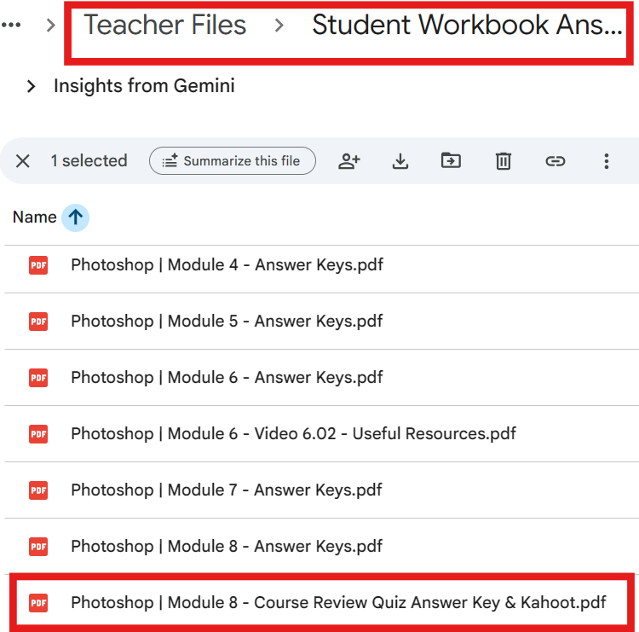Download the selected file
This screenshot has height=632, width=639.
pyautogui.click(x=400, y=160)
